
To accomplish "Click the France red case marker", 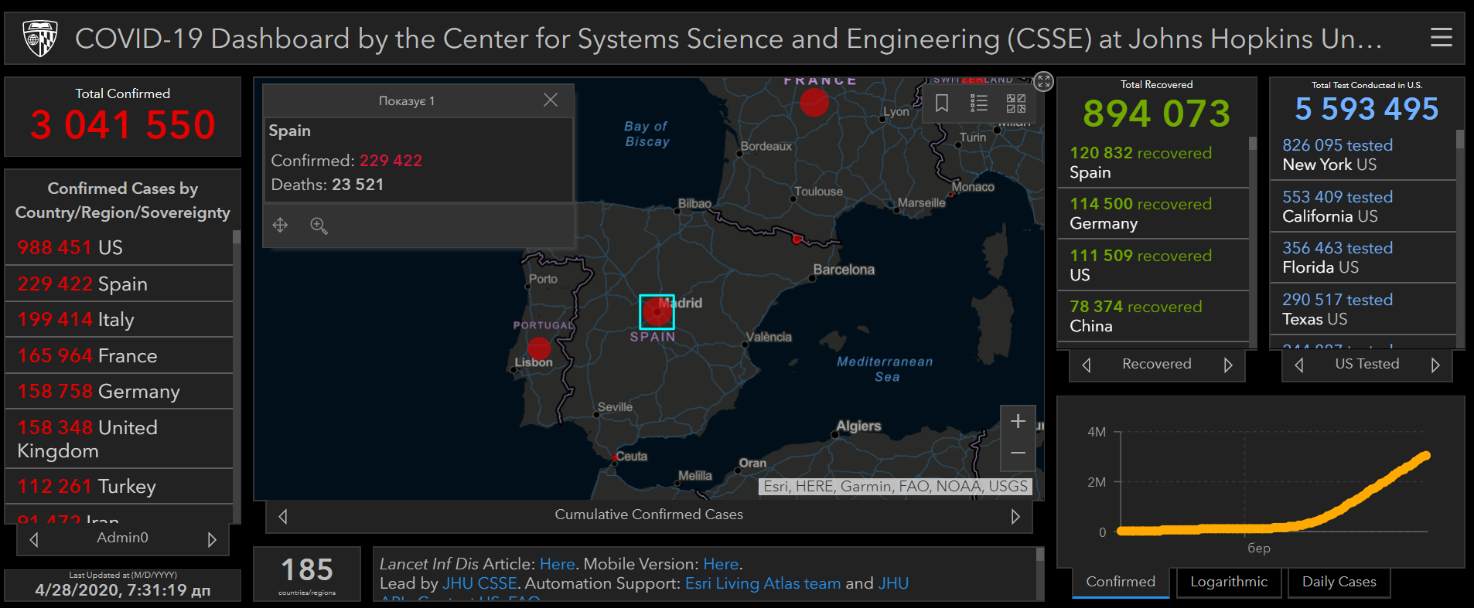I will coord(814,101).
